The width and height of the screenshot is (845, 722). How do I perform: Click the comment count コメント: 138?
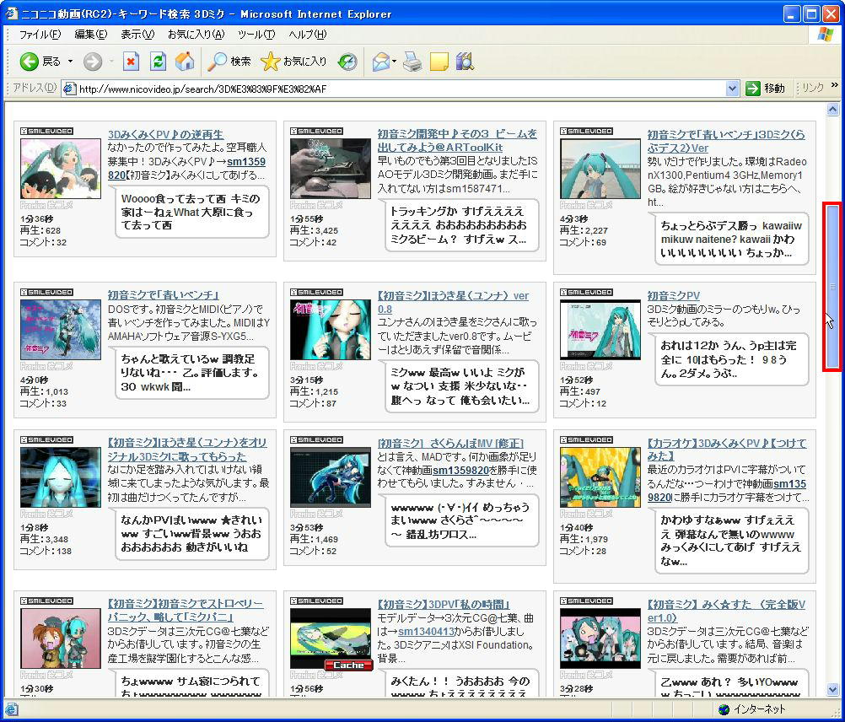click(46, 551)
